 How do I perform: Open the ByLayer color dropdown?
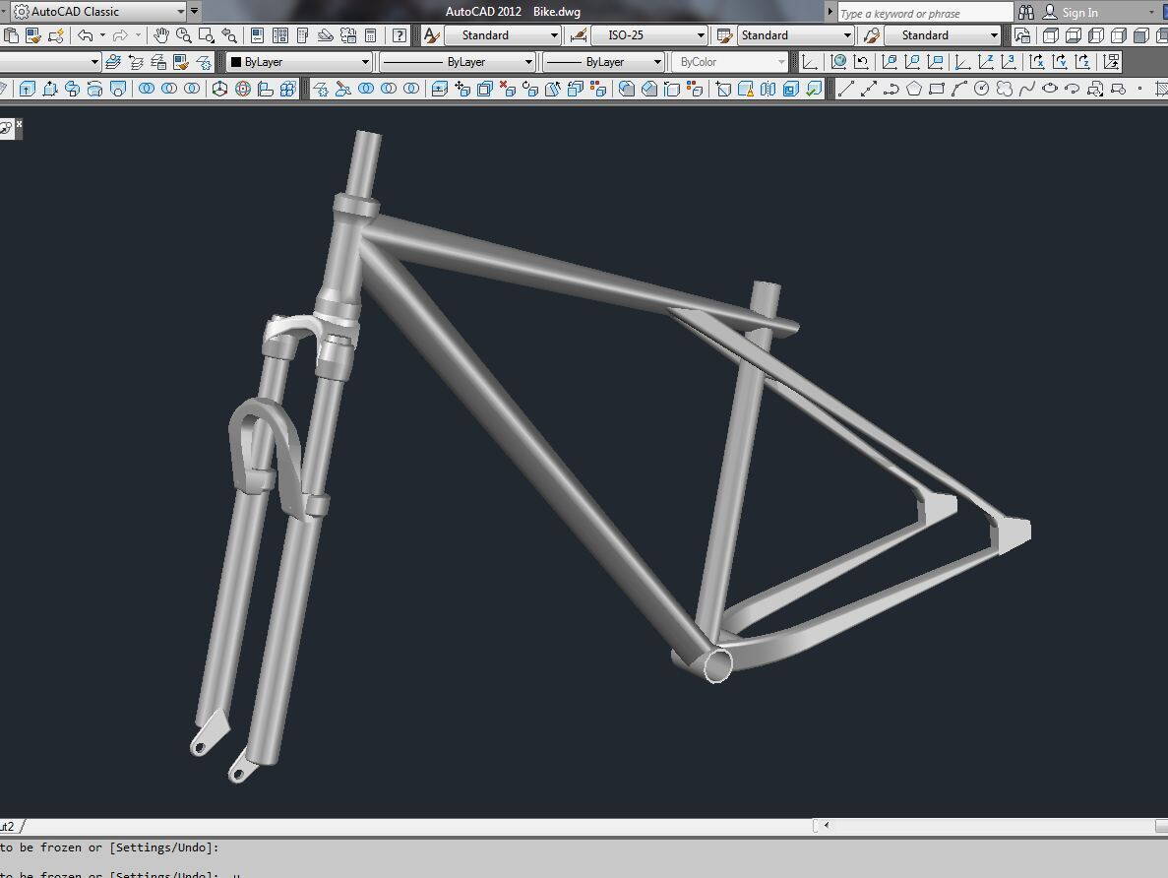(x=299, y=62)
